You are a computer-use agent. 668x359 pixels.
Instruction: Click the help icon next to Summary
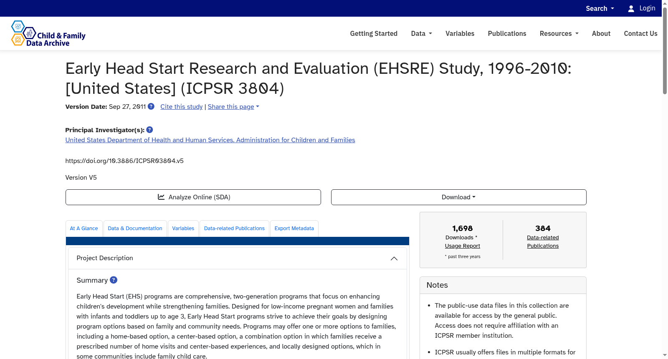114,280
